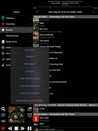Image resolution: width=98 pixels, height=131 pixels.
Task: Click the trash can icon in header
Action: pyautogui.click(x=37, y=12)
